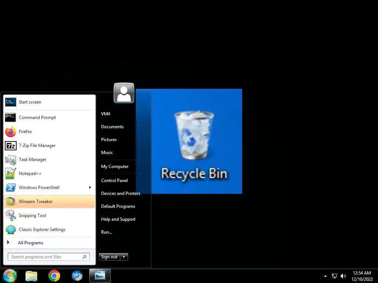Open the Run... dialog
This screenshot has width=378, height=283.
coord(107,232)
